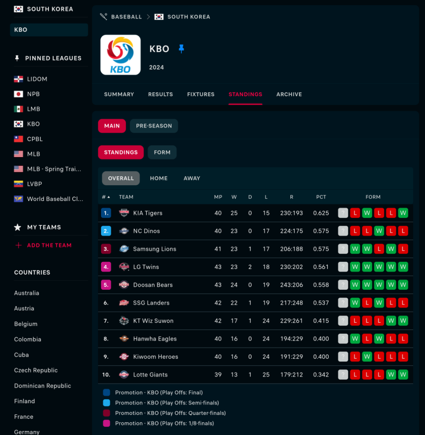The image size is (425, 435).
Task: Click the gray question mark in Lotte Giants form
Action: 343,375
